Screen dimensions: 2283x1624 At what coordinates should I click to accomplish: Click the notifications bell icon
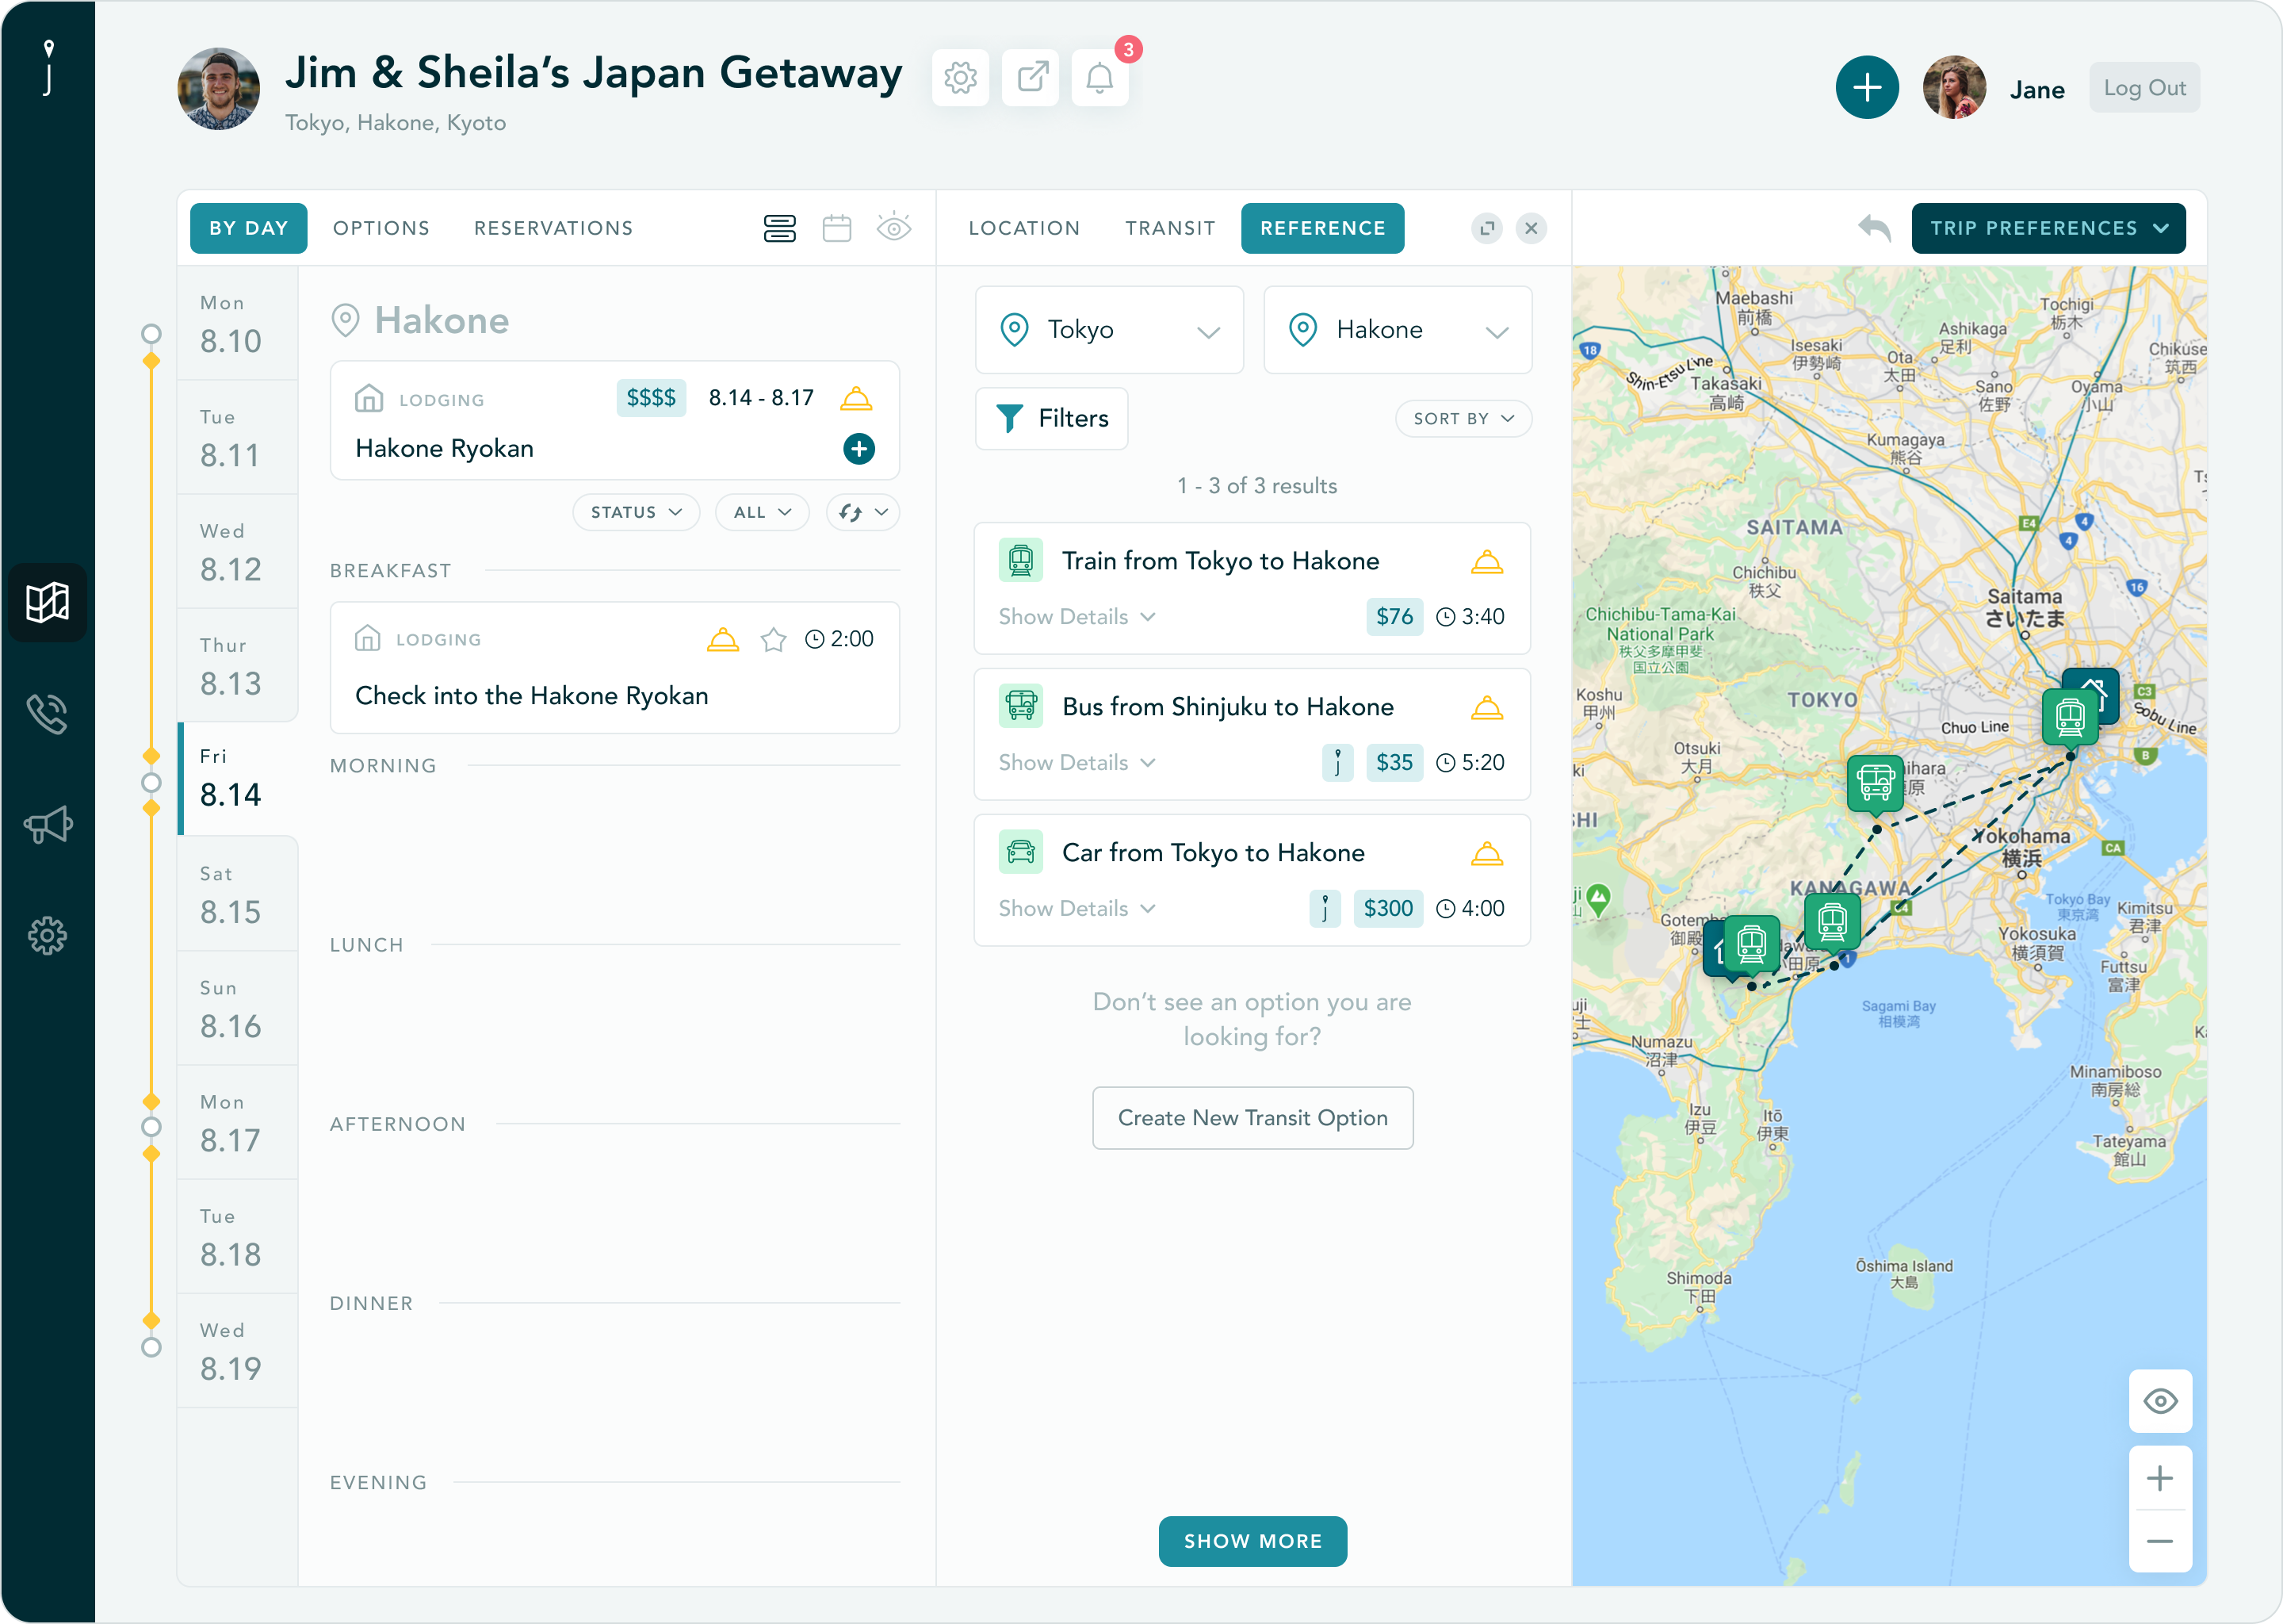(x=1099, y=78)
